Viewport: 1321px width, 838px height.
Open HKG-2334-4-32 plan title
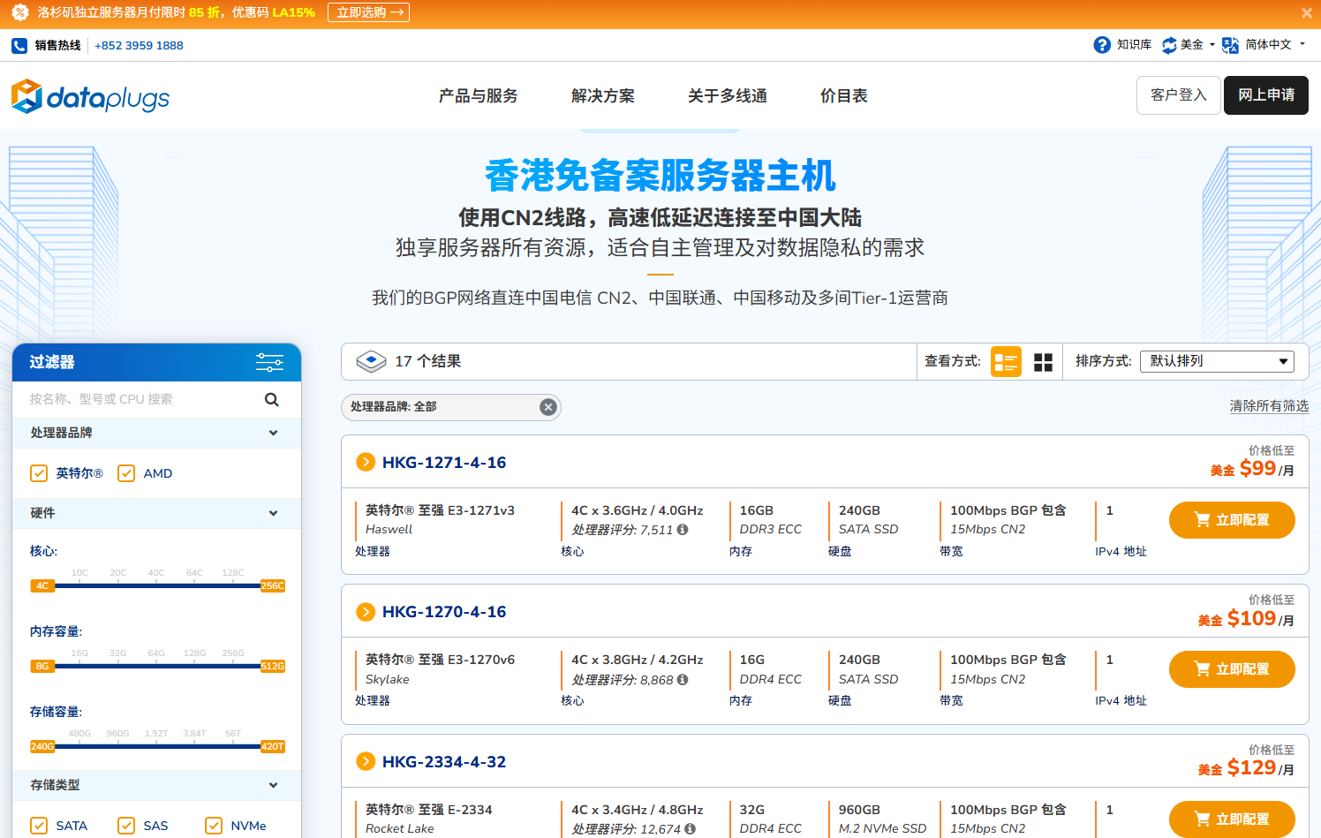444,762
